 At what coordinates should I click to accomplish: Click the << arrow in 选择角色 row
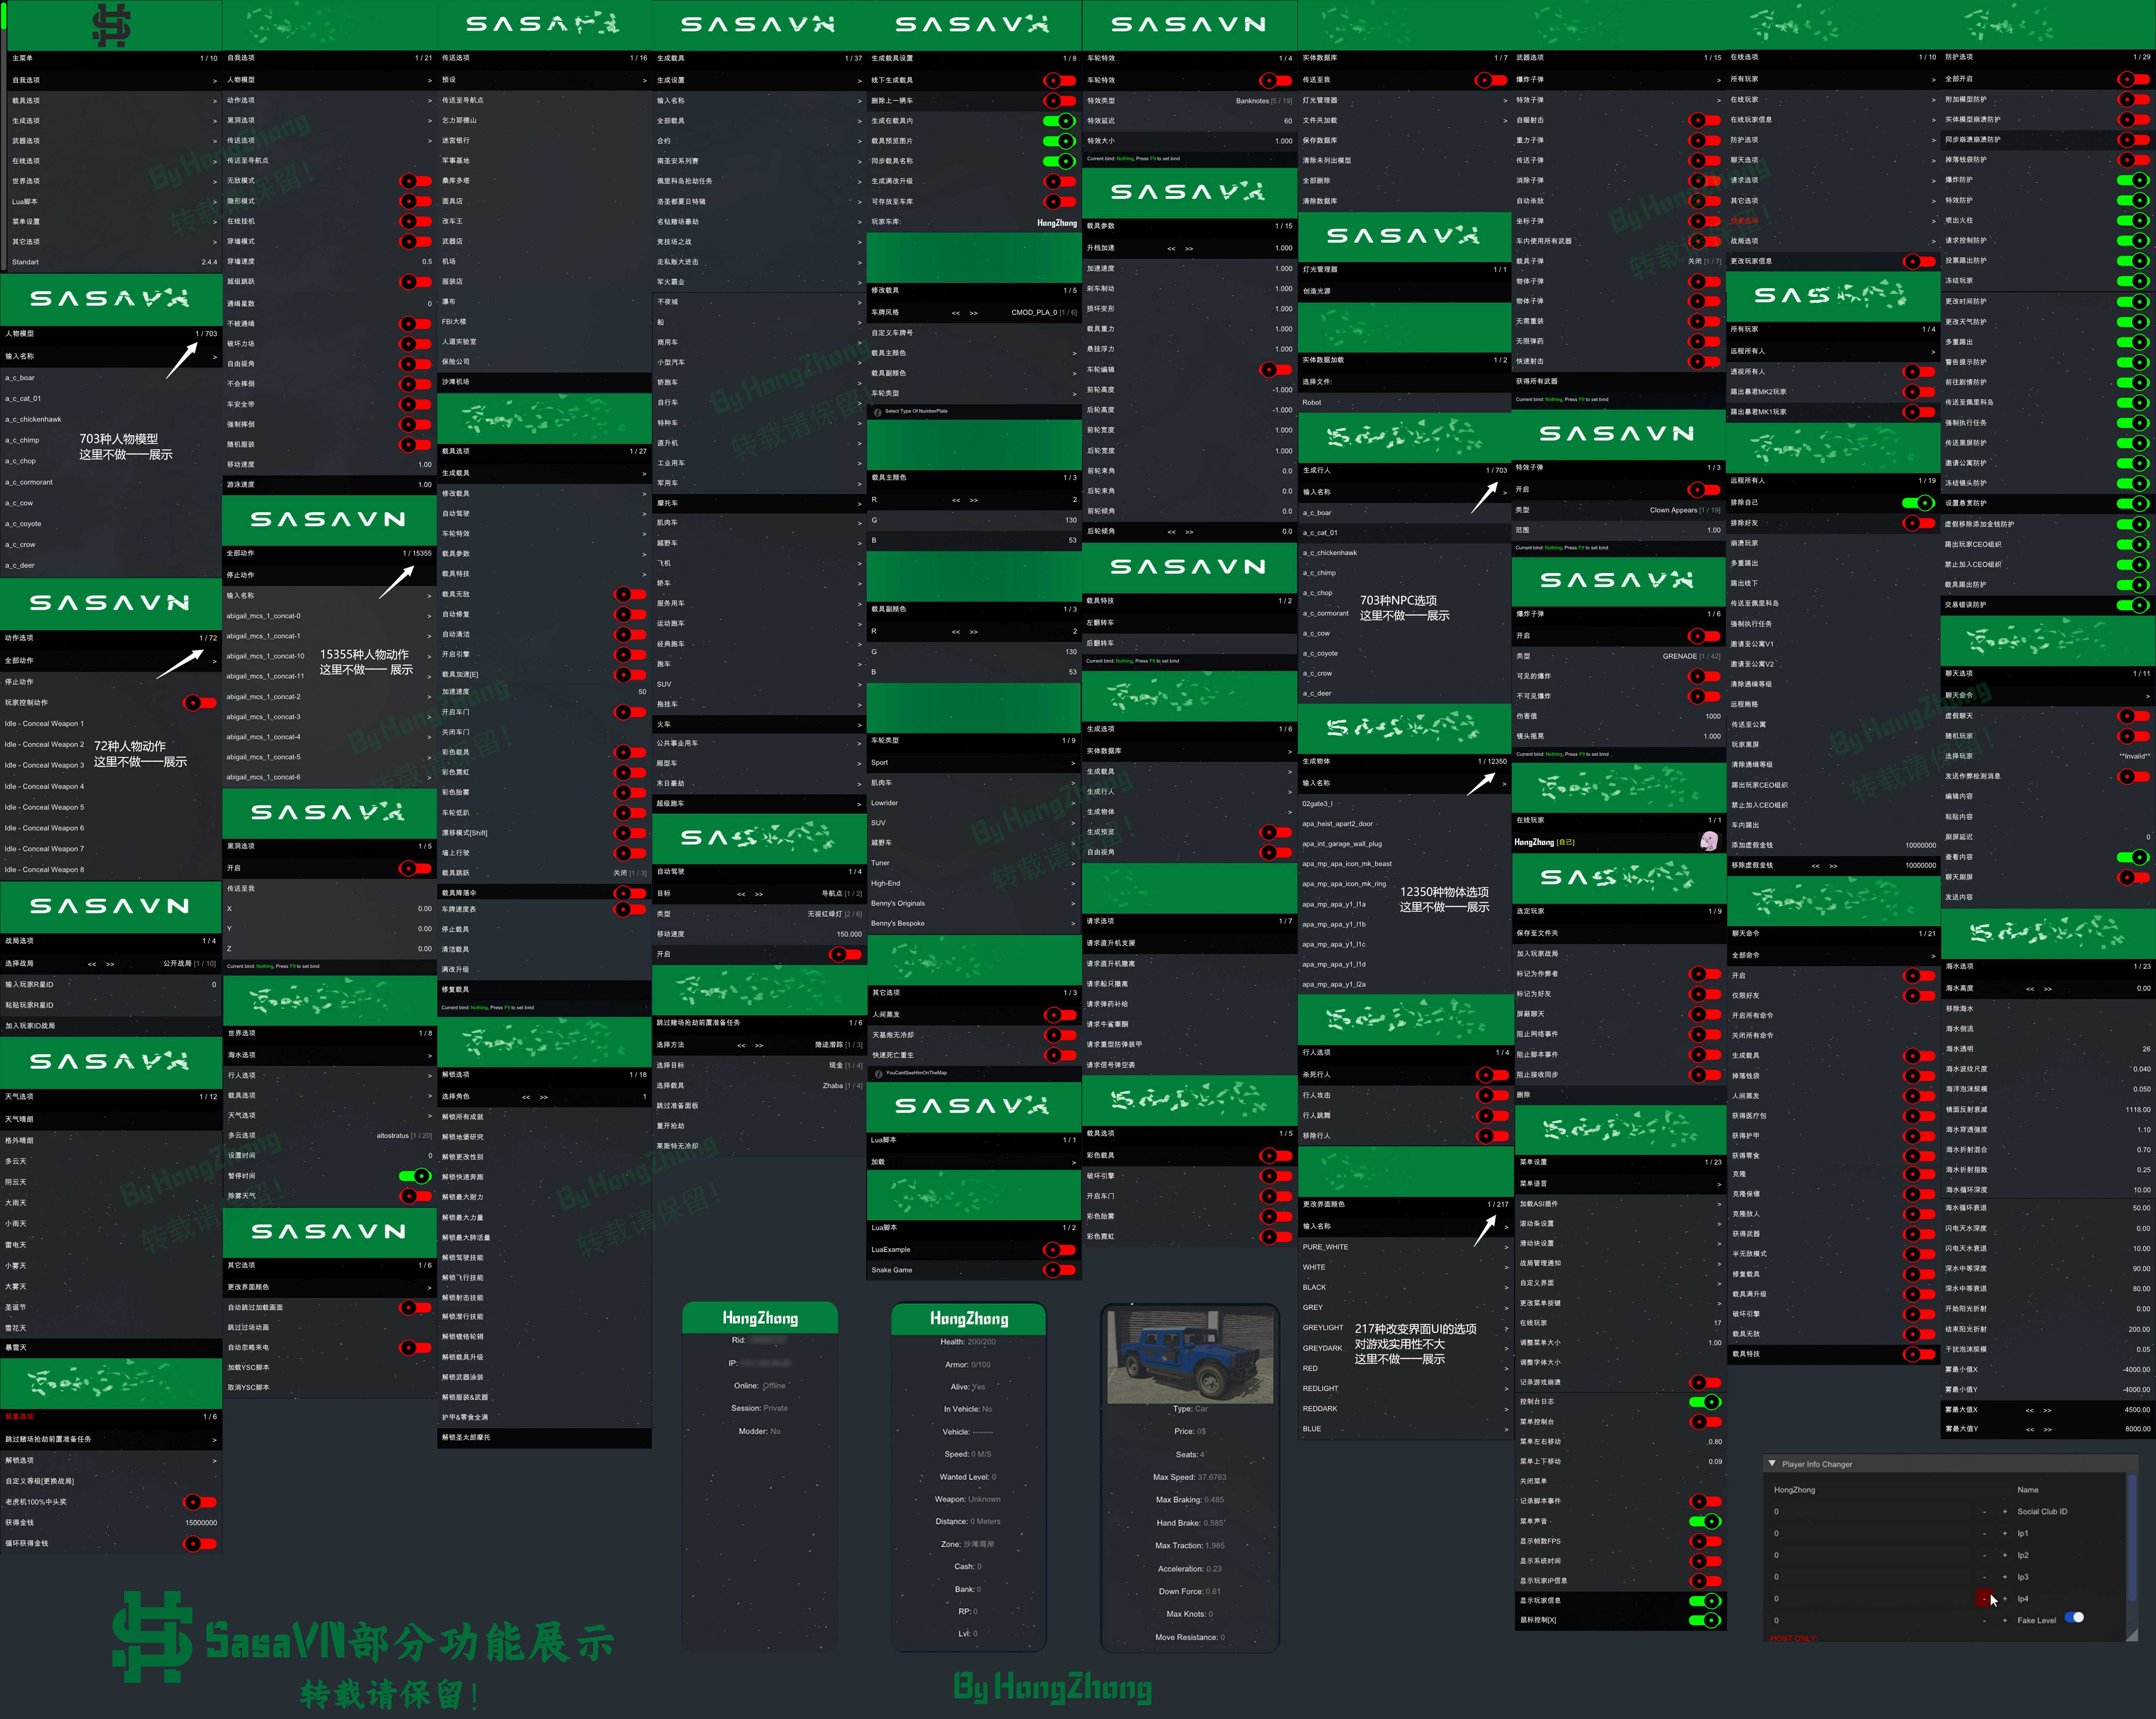point(526,1097)
